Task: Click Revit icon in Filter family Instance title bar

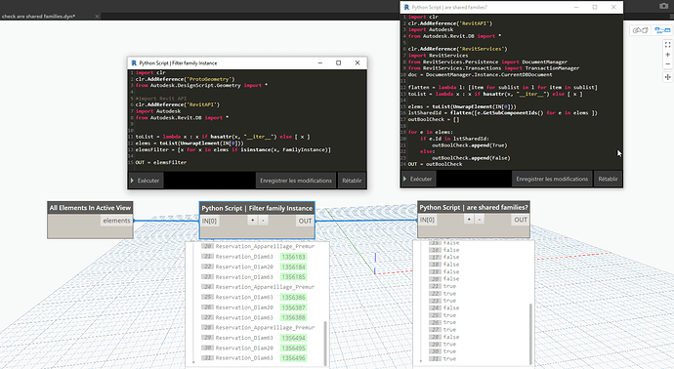Action: [134, 62]
